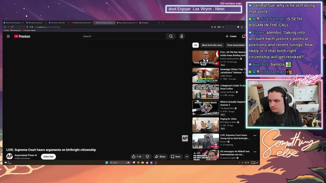Click the James Hoffmann channel name
Viewport: 326px width, 183px height.
pos(228,92)
